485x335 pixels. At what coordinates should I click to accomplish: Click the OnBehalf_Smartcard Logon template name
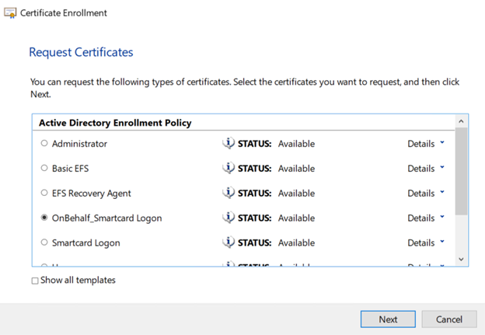click(x=106, y=218)
